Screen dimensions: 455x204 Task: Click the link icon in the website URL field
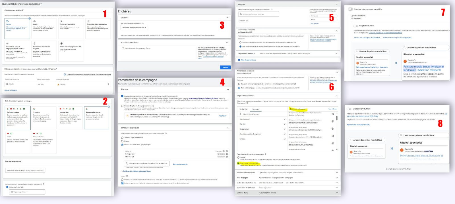12,192
